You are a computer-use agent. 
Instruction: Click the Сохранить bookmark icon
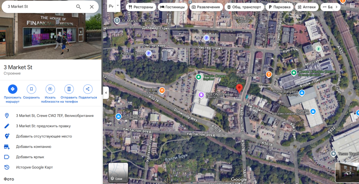pyautogui.click(x=31, y=89)
